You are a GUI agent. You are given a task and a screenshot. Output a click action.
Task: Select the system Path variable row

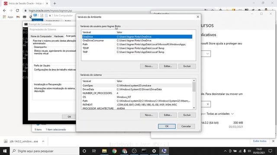(137, 101)
